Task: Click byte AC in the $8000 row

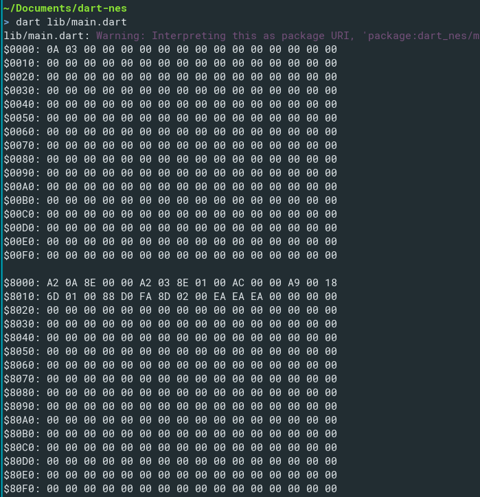Action: click(x=238, y=283)
